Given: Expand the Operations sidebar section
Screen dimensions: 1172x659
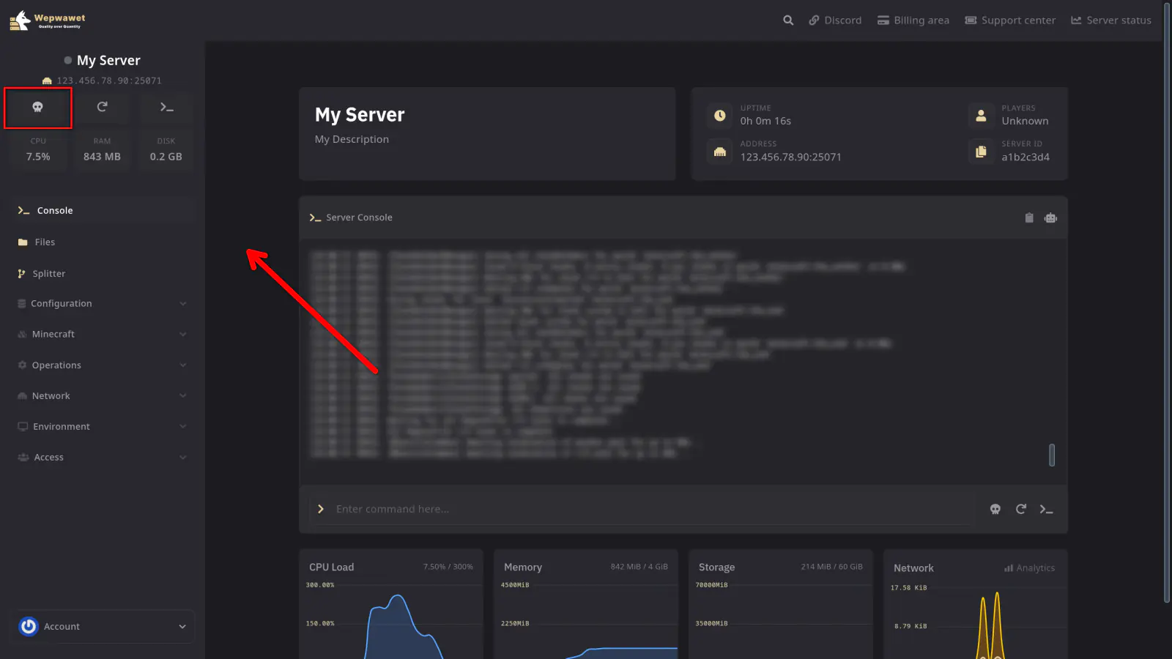Looking at the screenshot, I should (x=102, y=365).
